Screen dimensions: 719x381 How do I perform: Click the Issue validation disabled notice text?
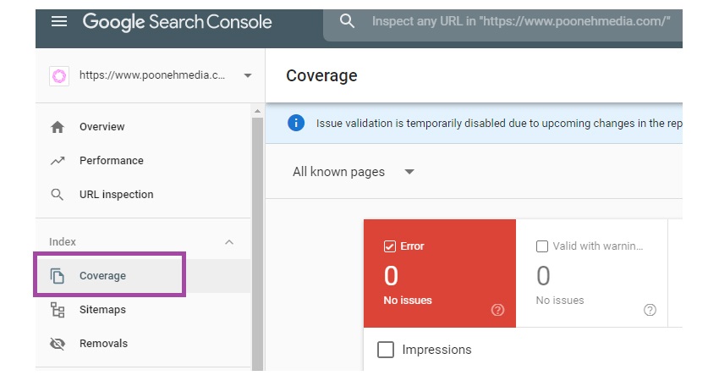click(x=499, y=124)
